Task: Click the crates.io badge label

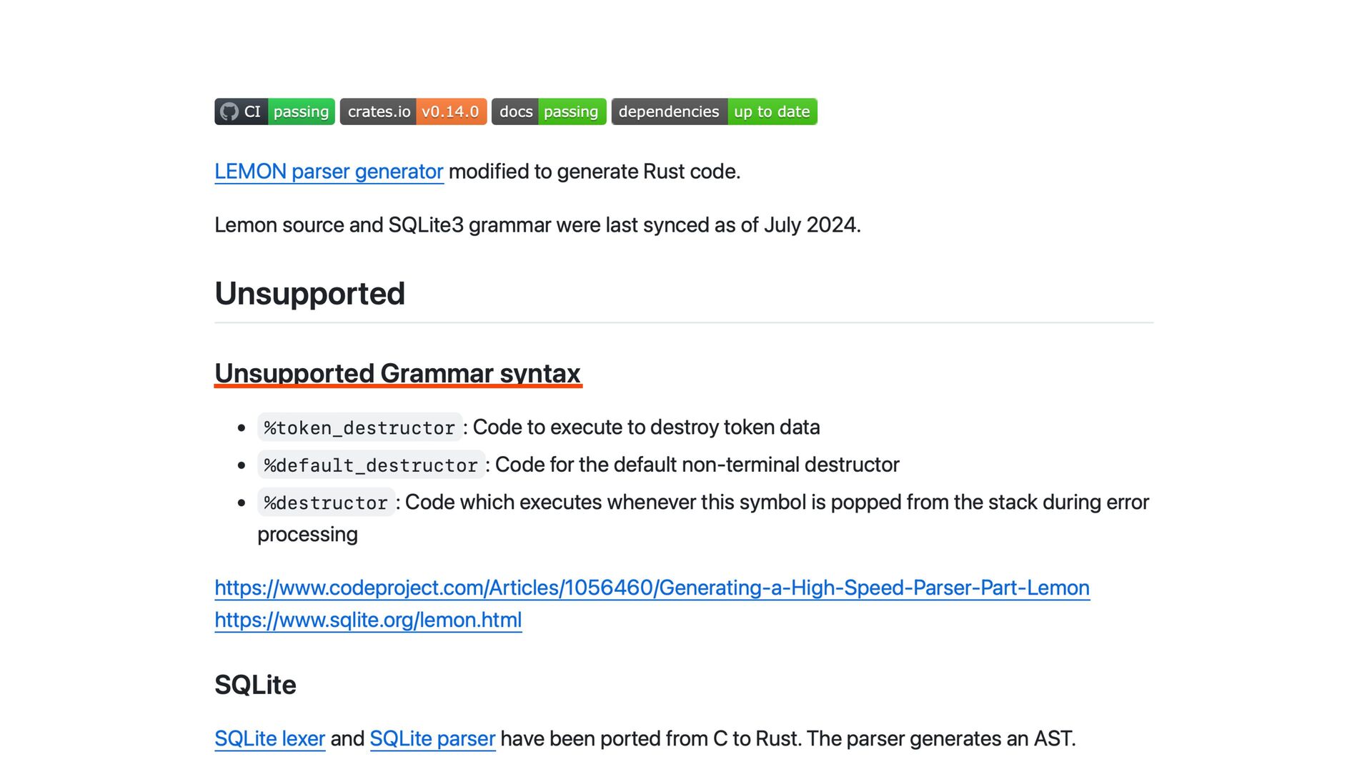Action: [379, 112]
